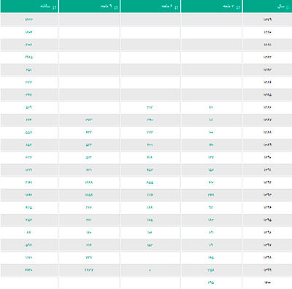This screenshot has width=292, height=289.
Task: Select year cell ۱۳۸۳
Action: [267, 70]
